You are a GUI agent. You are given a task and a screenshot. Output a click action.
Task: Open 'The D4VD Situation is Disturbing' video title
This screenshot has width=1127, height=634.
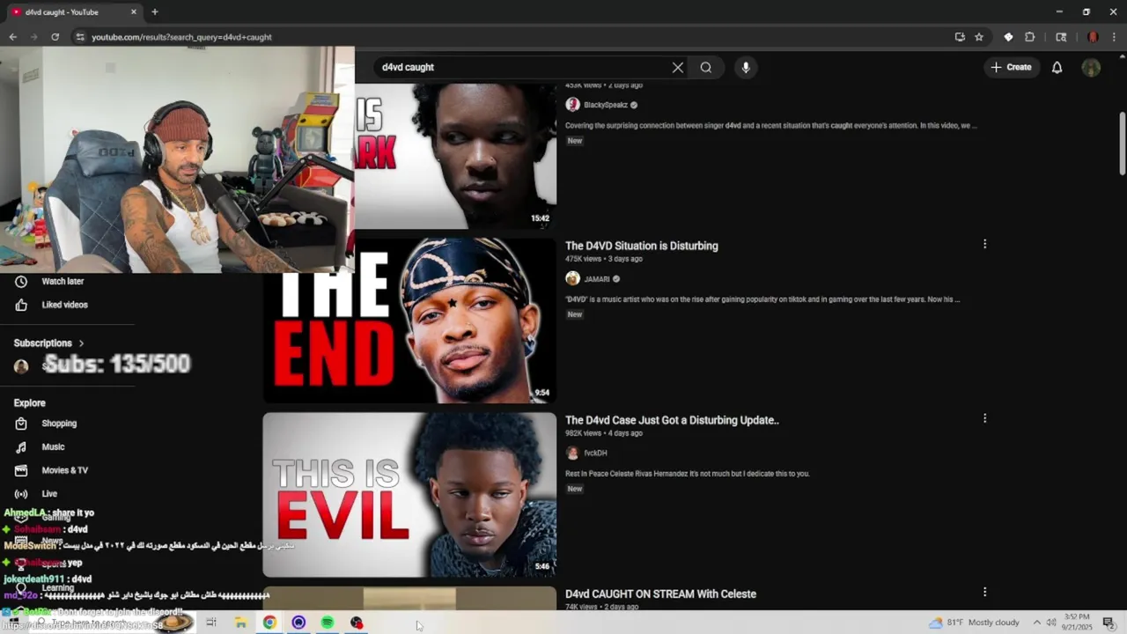(641, 246)
